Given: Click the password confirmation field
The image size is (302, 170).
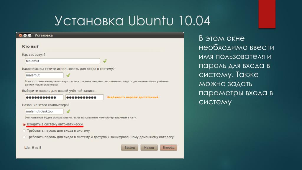Looking at the screenshot, I should pyautogui.click(x=85, y=97).
